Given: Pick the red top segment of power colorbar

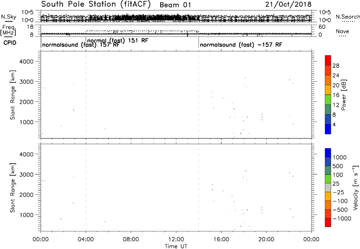Looking at the screenshot, I should click(328, 60).
